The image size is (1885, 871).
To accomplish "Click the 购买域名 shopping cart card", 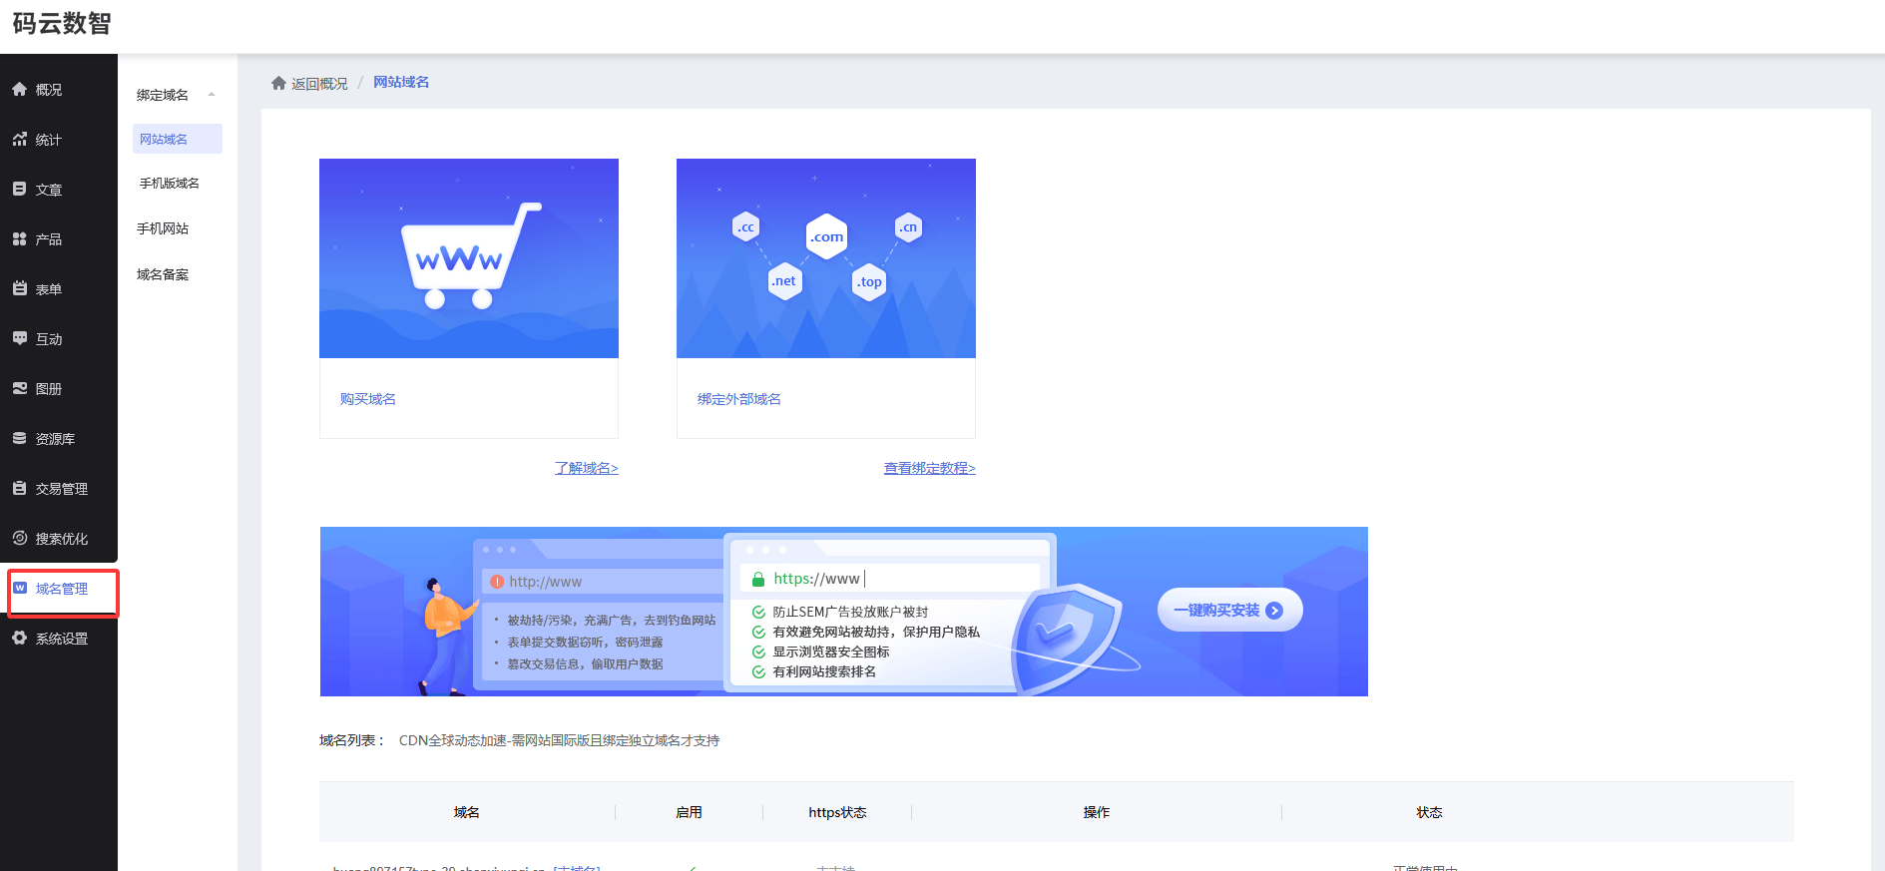I will [x=468, y=258].
